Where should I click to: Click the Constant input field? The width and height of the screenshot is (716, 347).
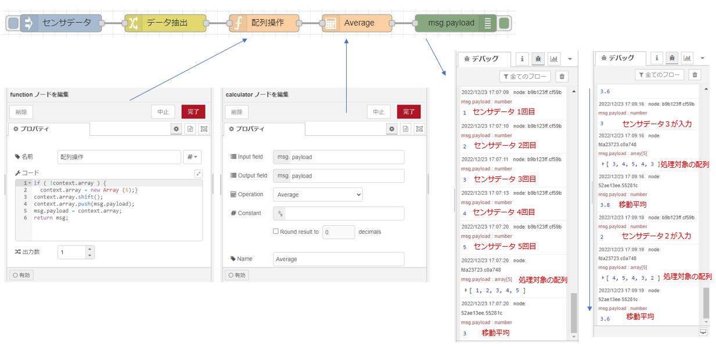pyautogui.click(x=344, y=213)
